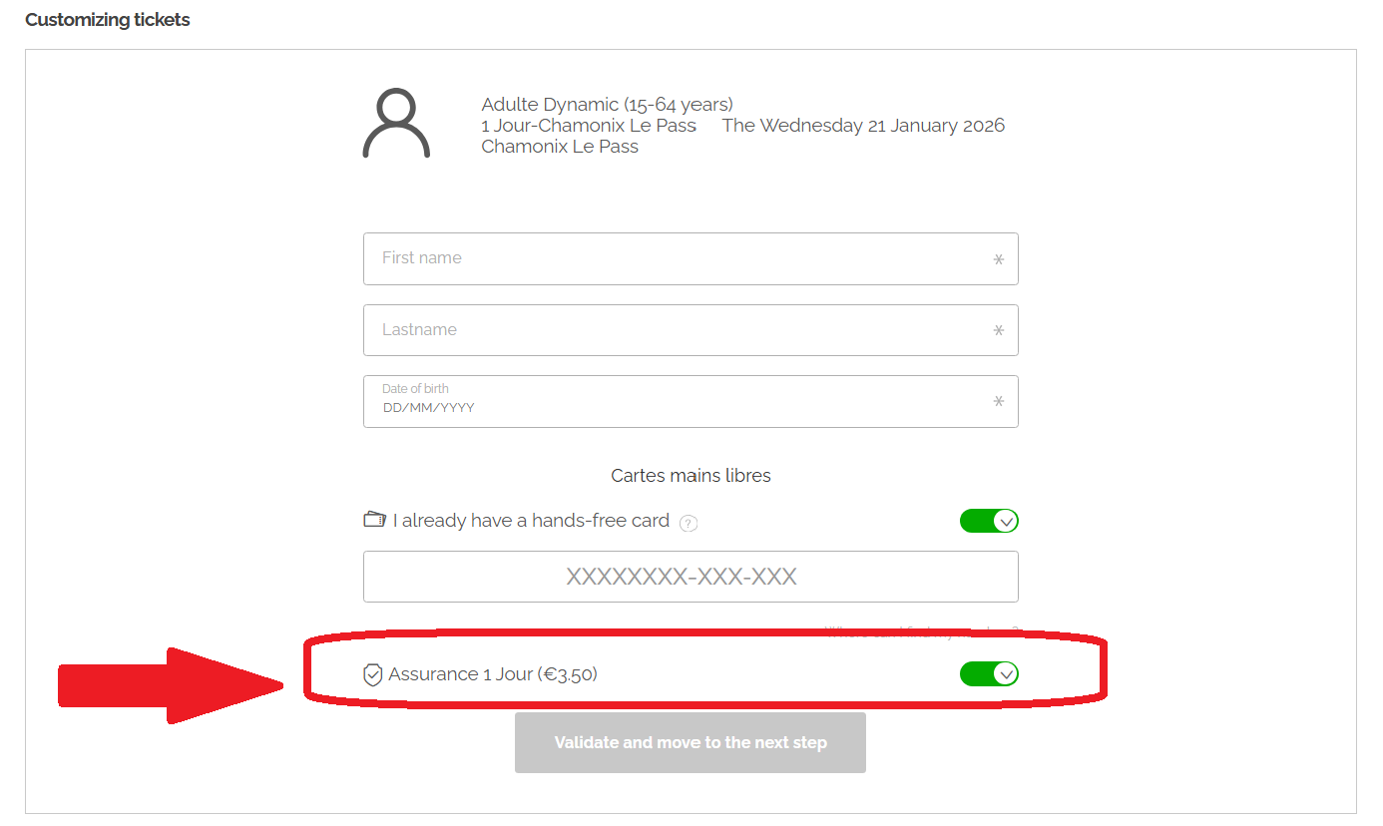Click the Customizing tickets heading
This screenshot has height=826, width=1383.
pos(108,20)
